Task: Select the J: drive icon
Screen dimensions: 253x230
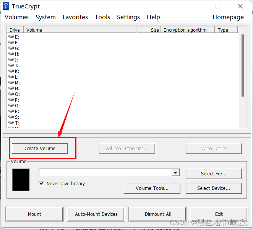Action: click(x=11, y=65)
